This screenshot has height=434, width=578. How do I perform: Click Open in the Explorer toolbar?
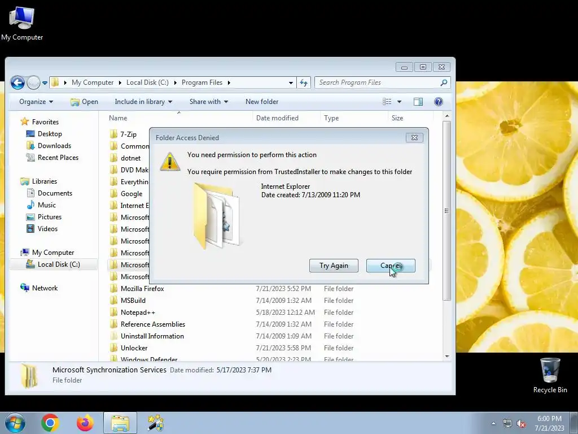coord(85,102)
